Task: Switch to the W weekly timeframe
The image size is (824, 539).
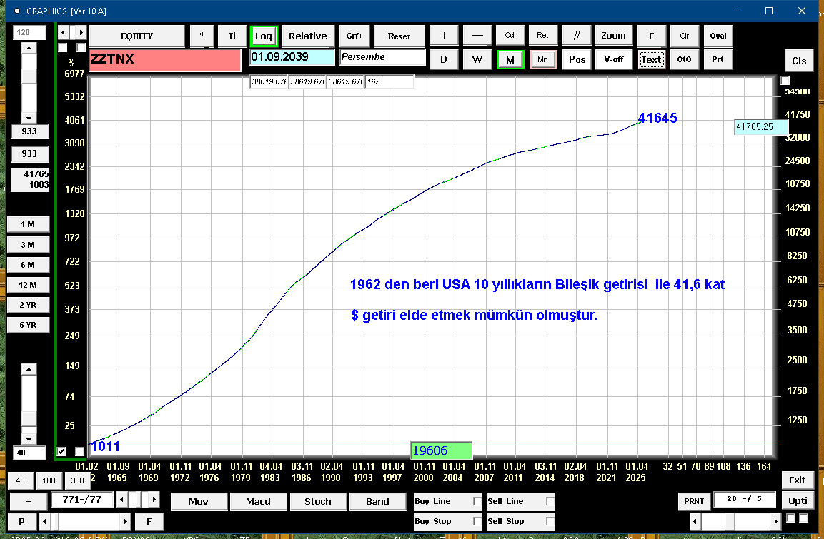Action: 477,59
